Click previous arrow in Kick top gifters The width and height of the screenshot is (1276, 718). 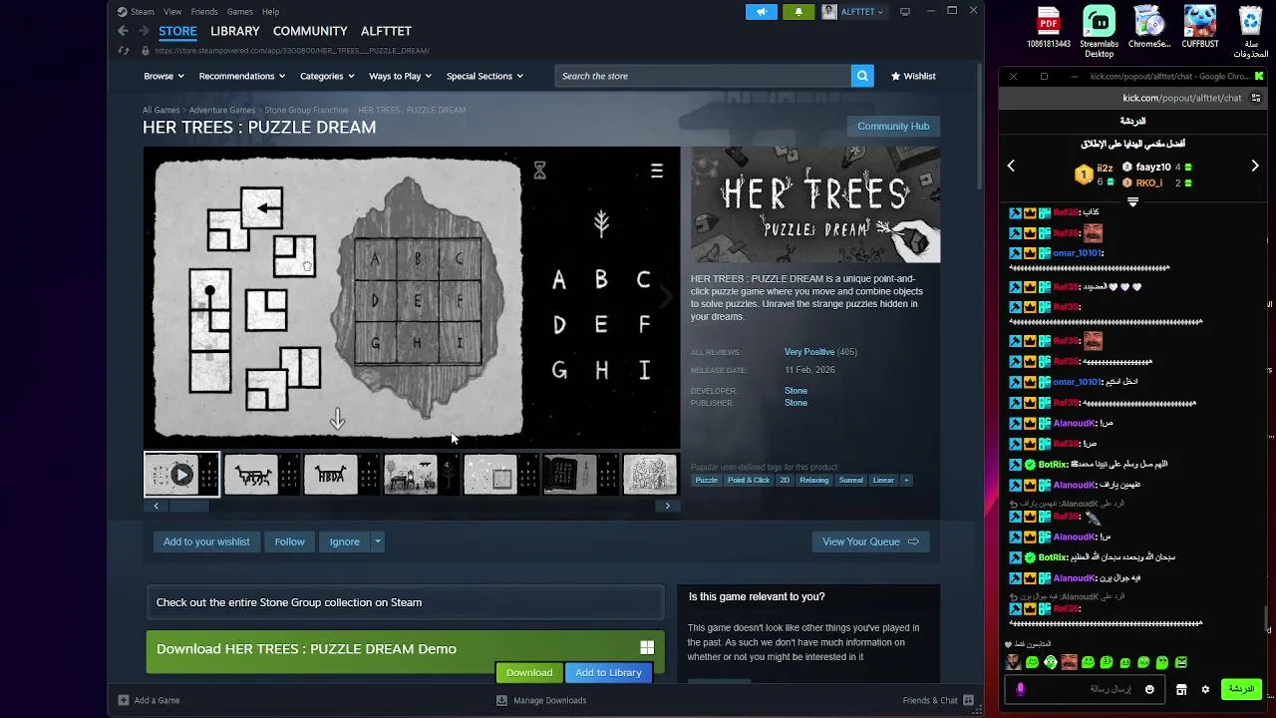1011,166
